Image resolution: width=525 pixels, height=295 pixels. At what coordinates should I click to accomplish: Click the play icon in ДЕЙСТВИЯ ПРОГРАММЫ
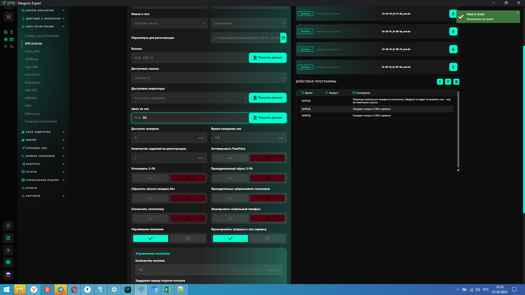[440, 82]
